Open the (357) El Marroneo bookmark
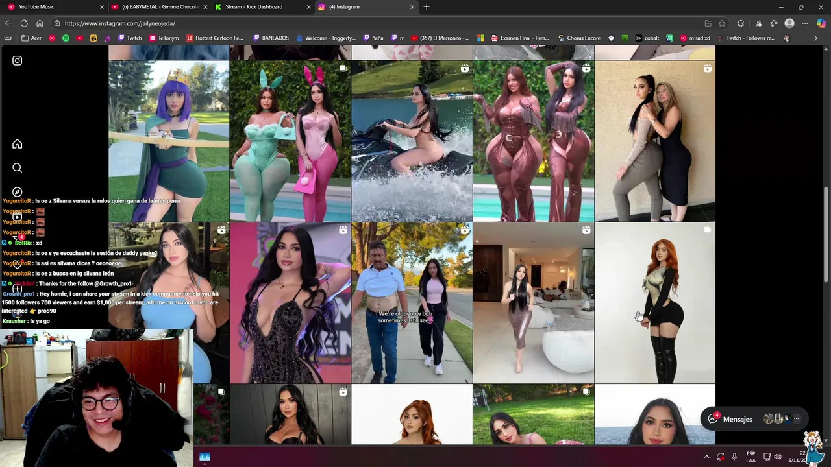831x467 pixels. point(440,38)
